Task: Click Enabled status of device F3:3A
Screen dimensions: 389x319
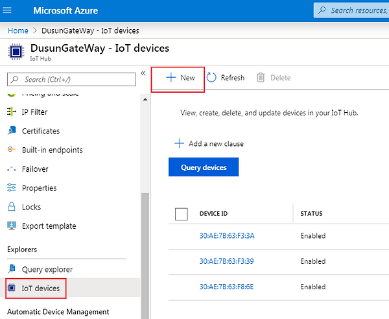Action: pyautogui.click(x=313, y=235)
